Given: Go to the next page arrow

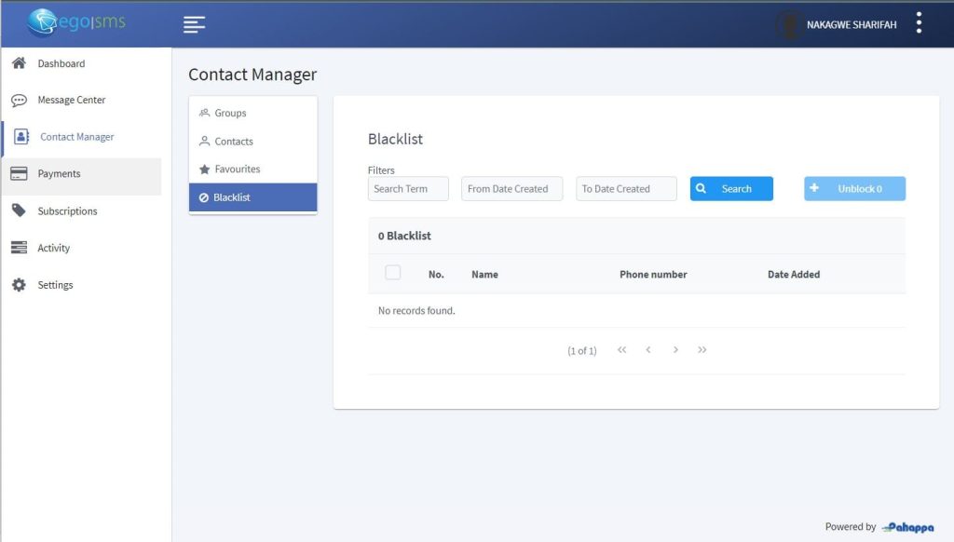Looking at the screenshot, I should tap(675, 350).
